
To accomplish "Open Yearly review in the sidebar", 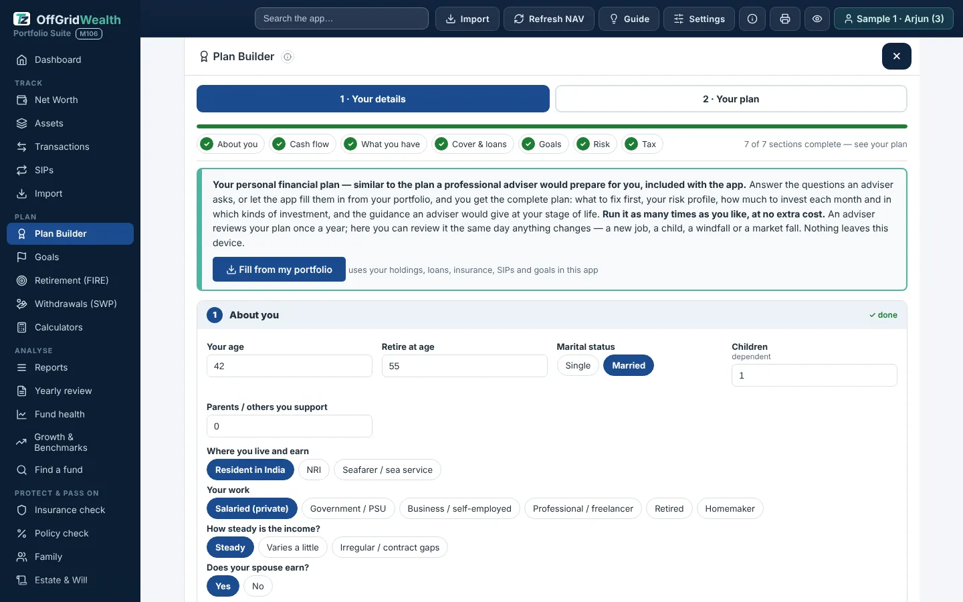I will click(70, 391).
